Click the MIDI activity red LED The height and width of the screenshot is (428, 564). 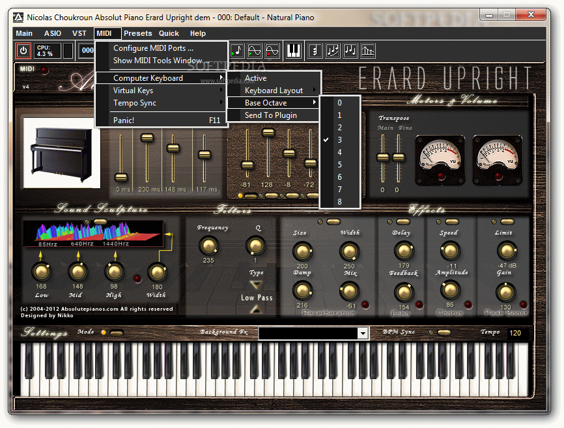pyautogui.click(x=44, y=70)
